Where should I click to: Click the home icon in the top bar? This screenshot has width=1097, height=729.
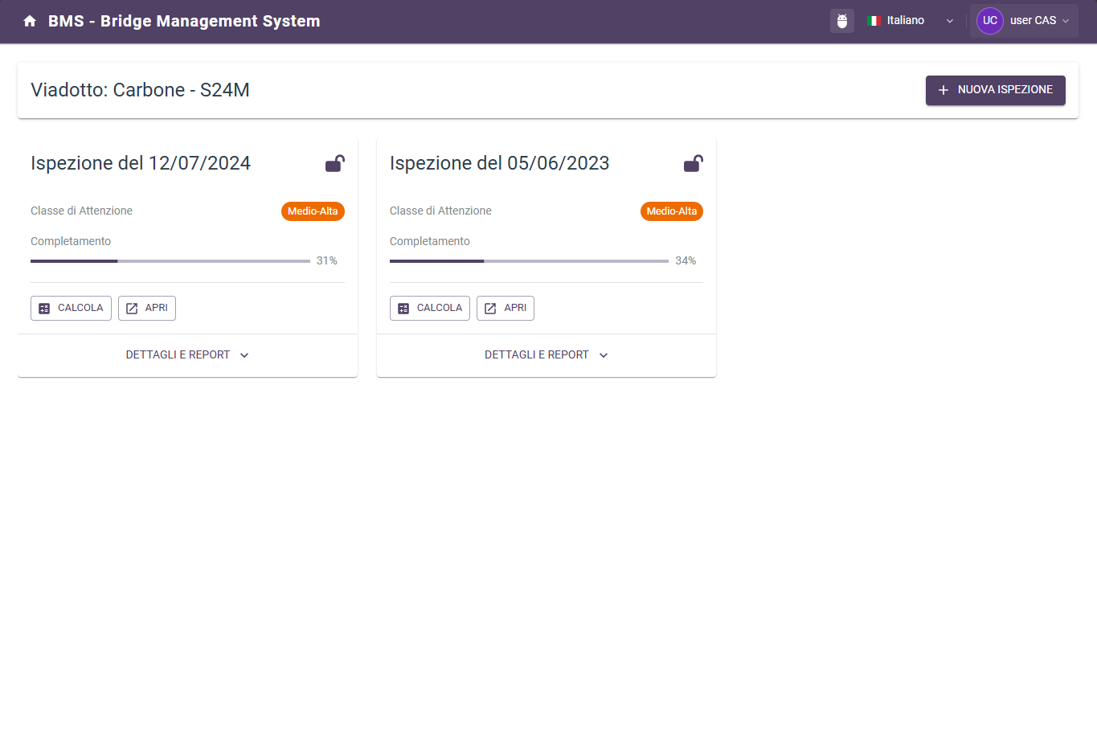pyautogui.click(x=29, y=21)
